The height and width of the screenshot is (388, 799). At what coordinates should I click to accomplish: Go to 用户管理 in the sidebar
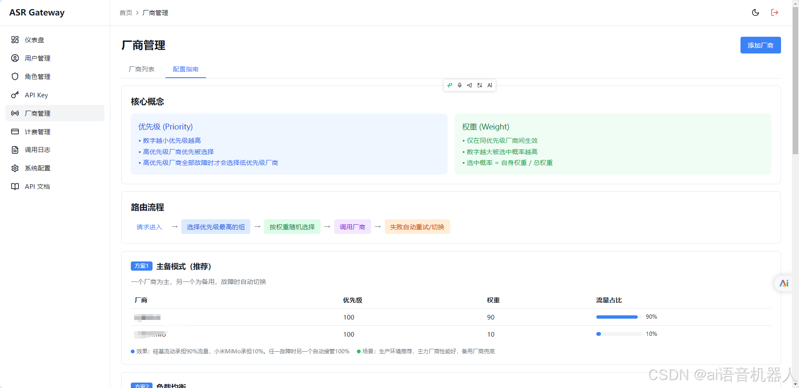[x=55, y=58]
